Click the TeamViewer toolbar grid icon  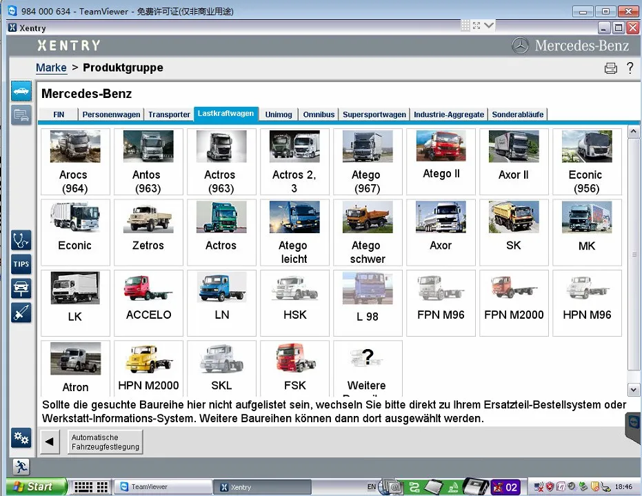[465, 26]
